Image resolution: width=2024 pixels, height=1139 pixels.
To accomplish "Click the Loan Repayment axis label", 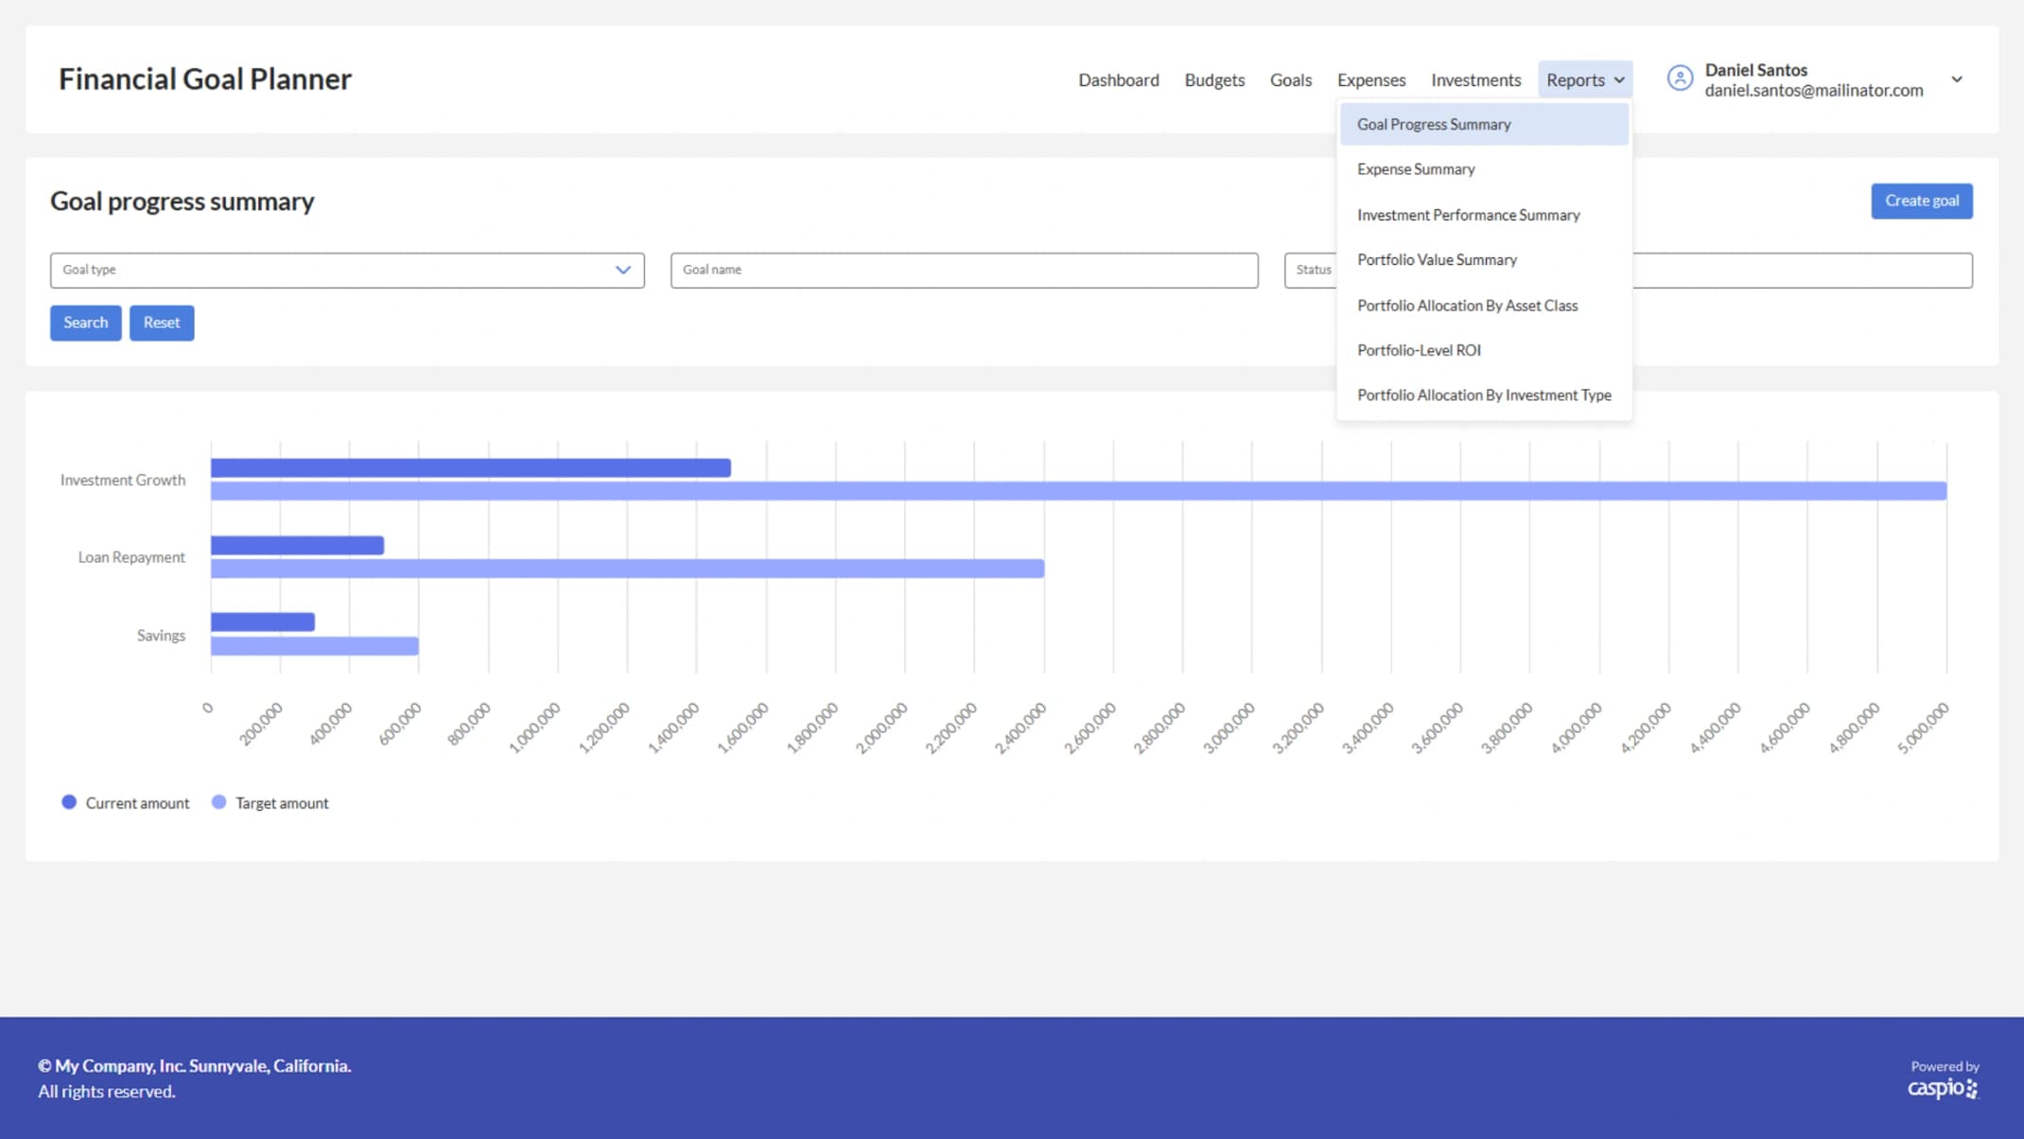I will pos(131,557).
